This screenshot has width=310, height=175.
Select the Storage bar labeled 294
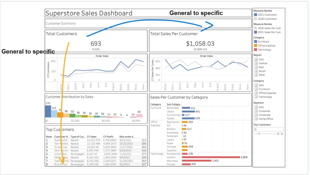185,146
